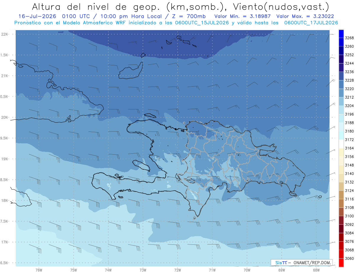This screenshot has height=274, width=355.
Task: Click legend value "3212"
Action: point(349,97)
